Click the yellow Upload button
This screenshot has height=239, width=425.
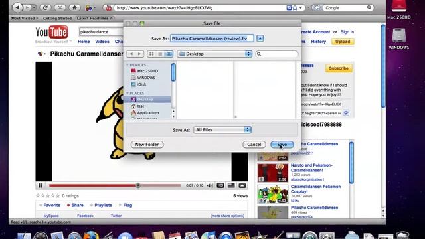(343, 42)
